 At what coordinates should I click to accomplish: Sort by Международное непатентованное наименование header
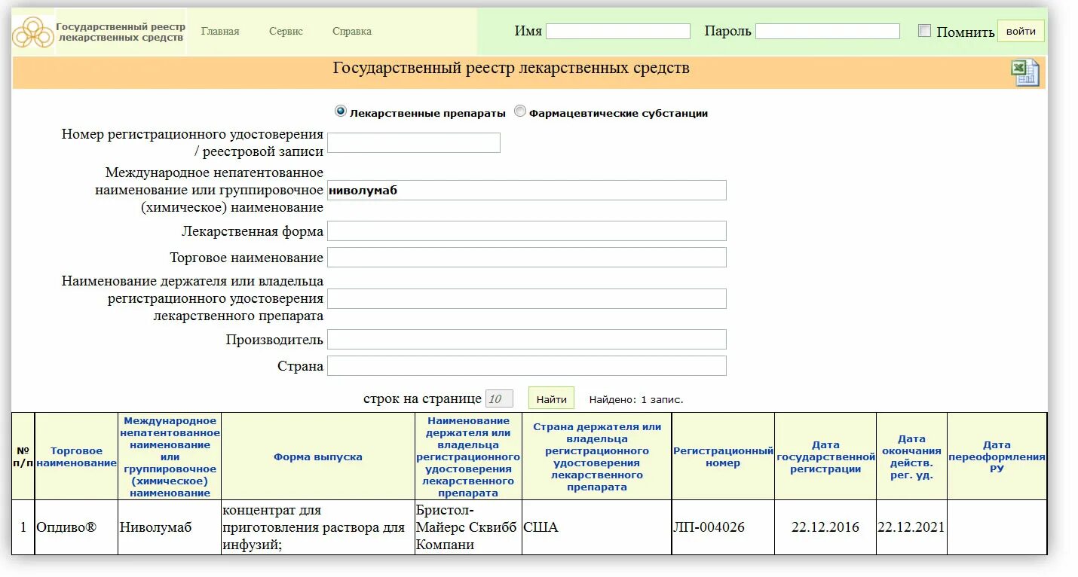tap(170, 456)
